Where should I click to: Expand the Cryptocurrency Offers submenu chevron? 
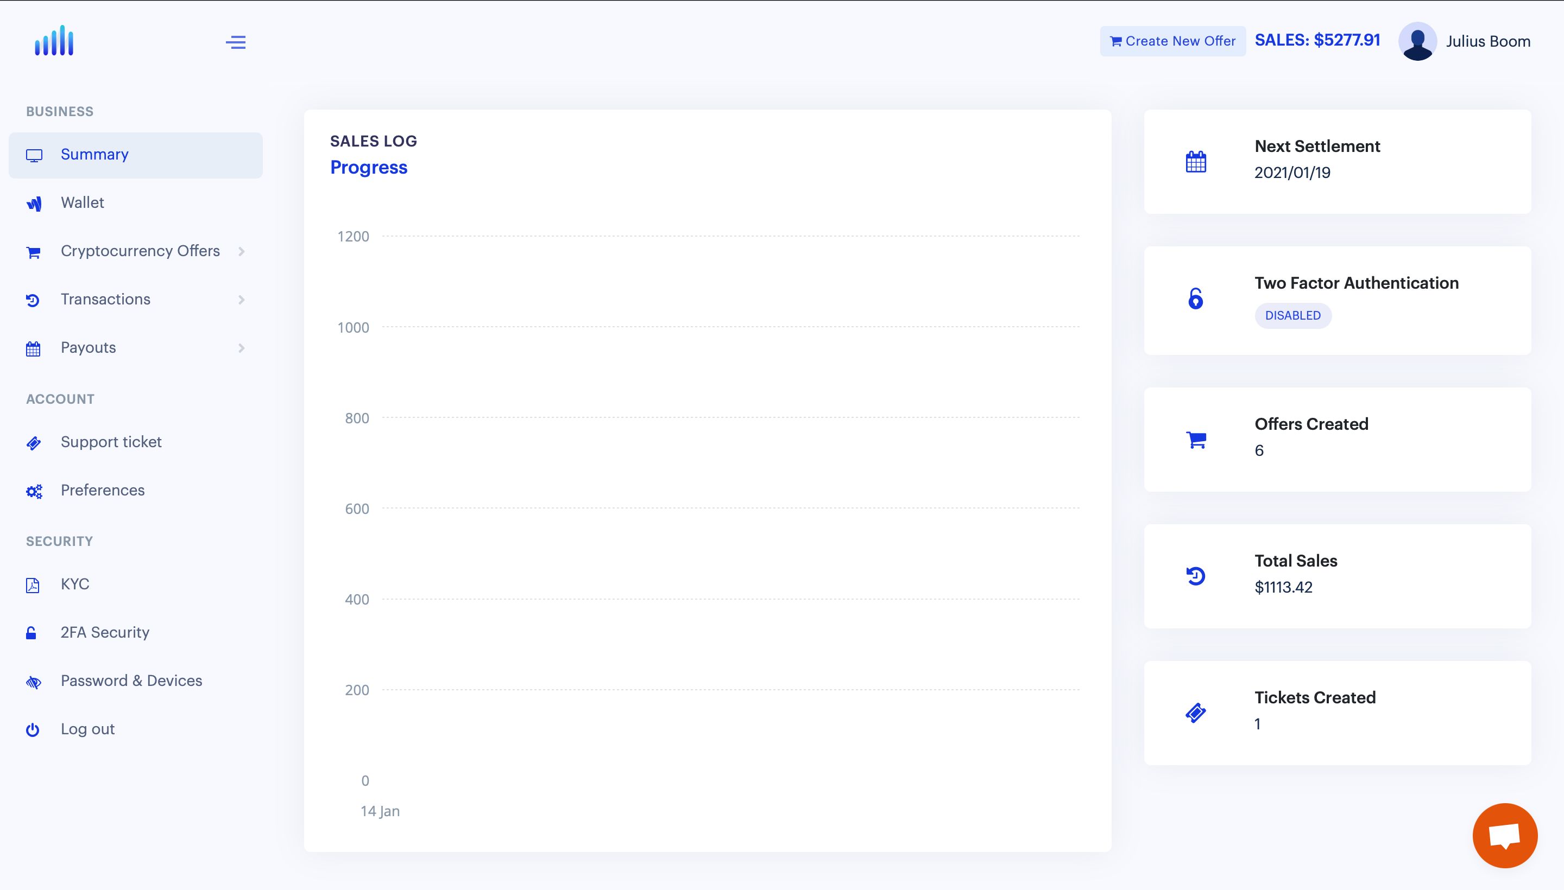[242, 251]
